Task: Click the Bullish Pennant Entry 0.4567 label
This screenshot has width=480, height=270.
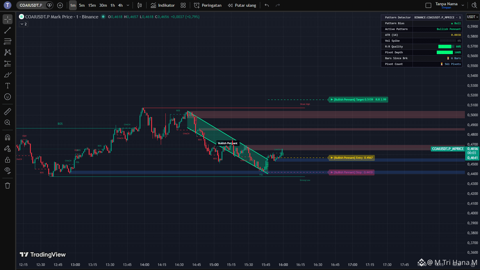Action: [351, 158]
